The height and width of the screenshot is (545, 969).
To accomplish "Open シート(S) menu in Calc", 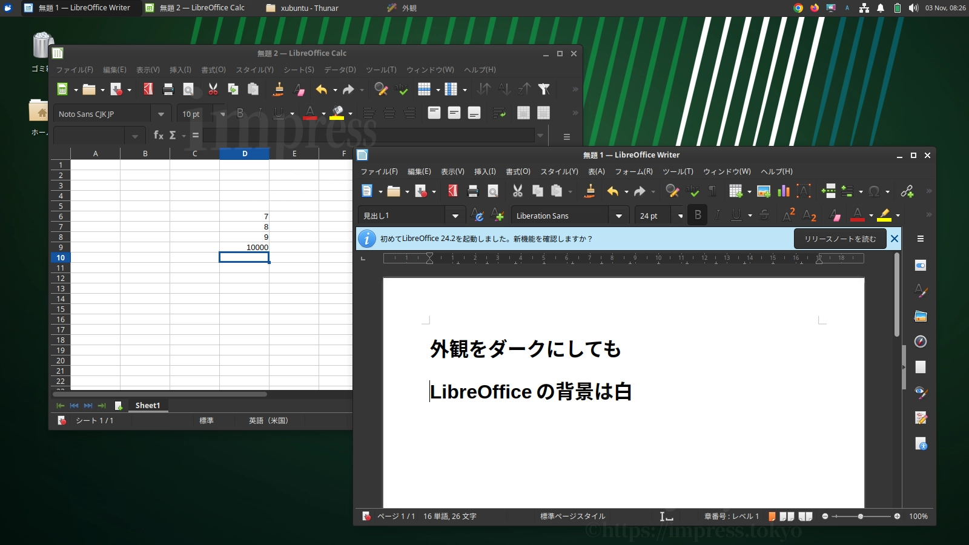I will tap(299, 70).
